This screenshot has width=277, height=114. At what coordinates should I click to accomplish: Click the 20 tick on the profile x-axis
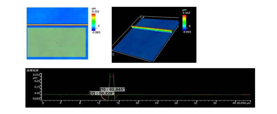[x=138, y=103]
